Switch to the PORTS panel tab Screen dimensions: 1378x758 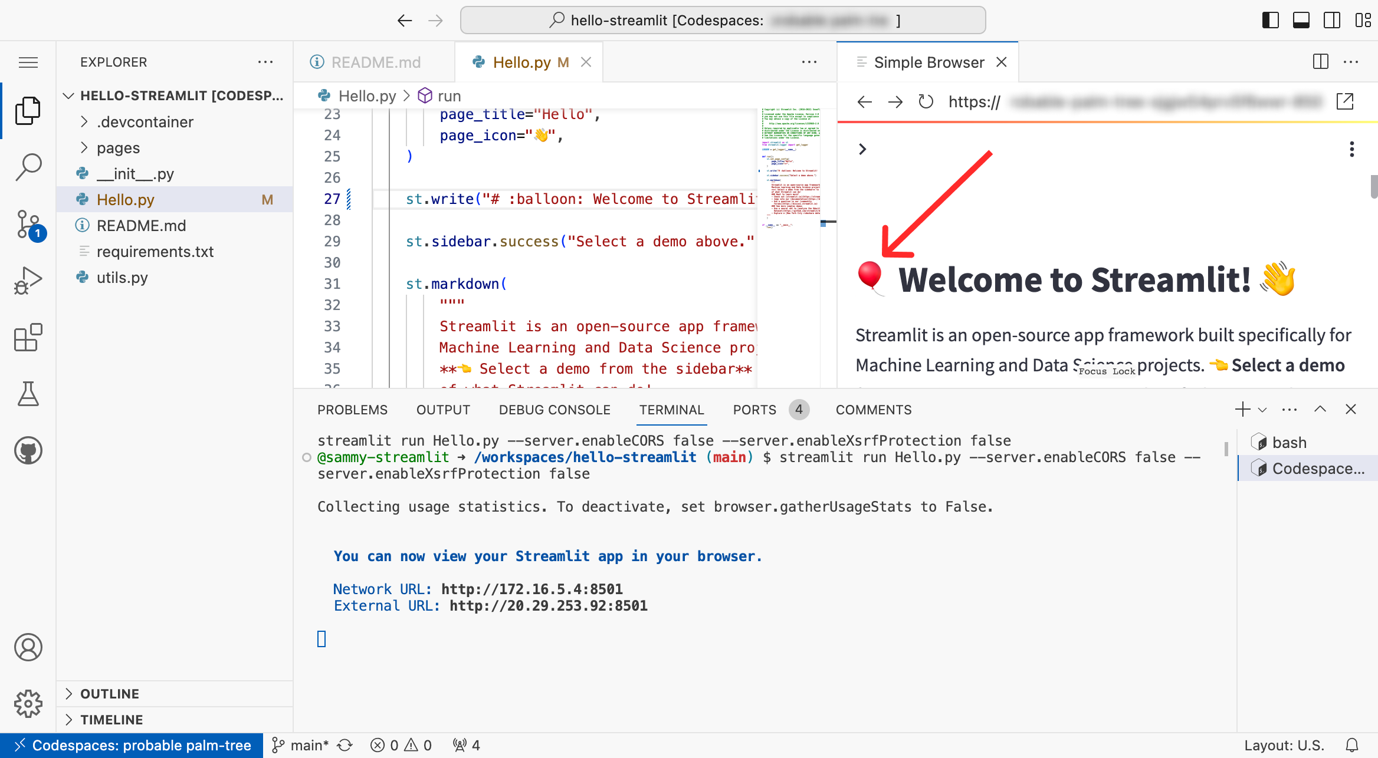tap(754, 410)
